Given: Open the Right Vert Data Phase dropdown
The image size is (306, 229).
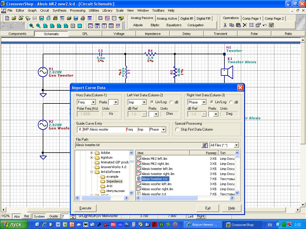Looking at the screenshot, I should click(204, 102).
